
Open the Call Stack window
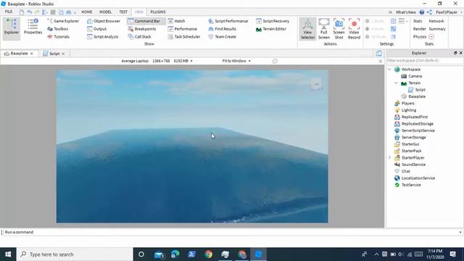[x=140, y=37]
